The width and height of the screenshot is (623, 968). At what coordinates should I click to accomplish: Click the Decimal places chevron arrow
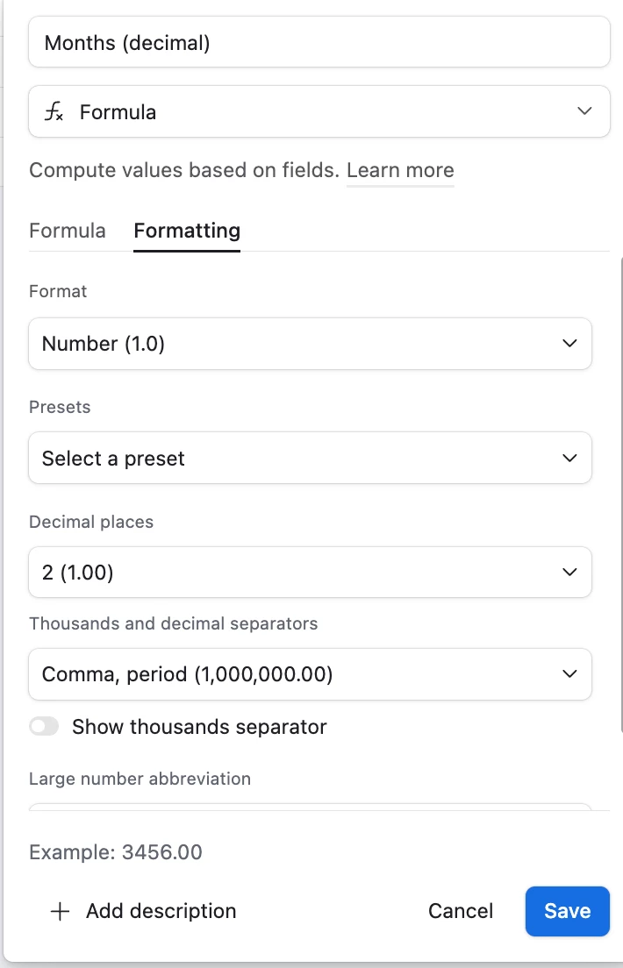pos(569,572)
